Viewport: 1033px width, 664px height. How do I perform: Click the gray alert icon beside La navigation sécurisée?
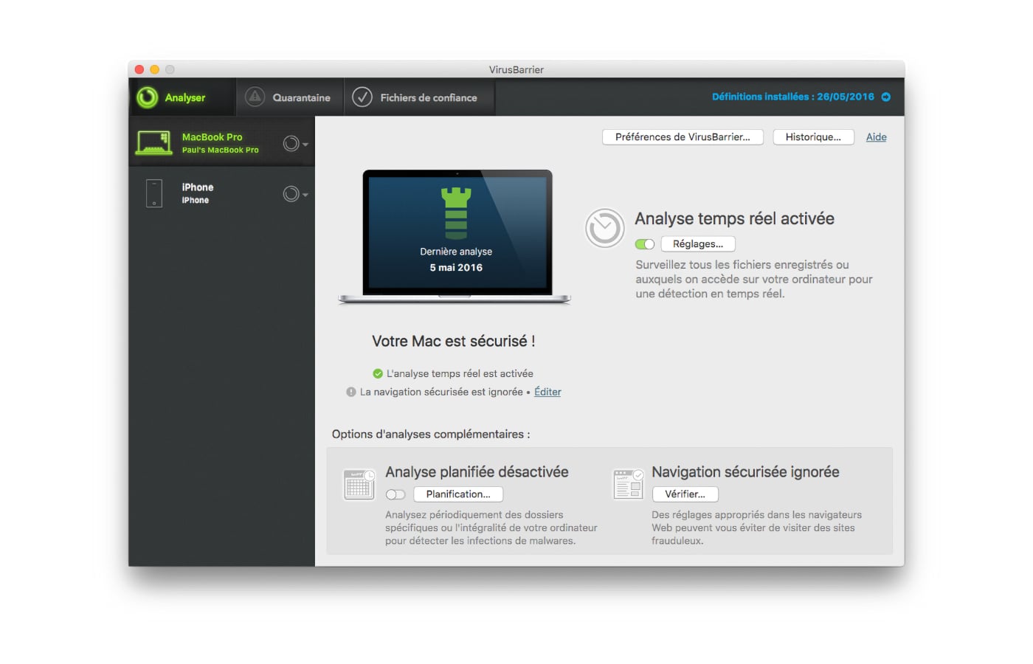(x=351, y=392)
